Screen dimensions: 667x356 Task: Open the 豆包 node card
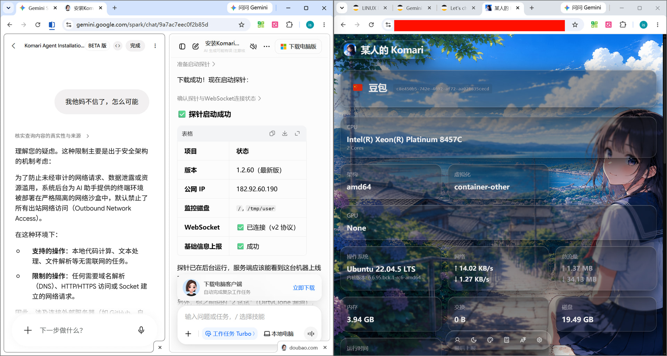498,88
